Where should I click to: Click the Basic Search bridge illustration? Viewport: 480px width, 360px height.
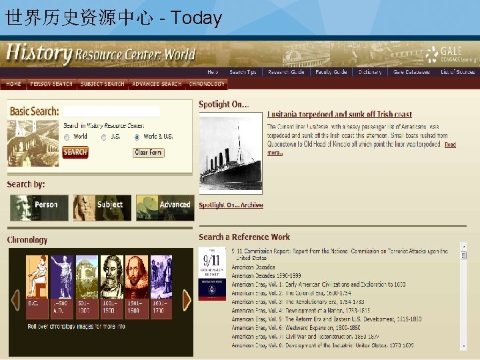click(33, 143)
